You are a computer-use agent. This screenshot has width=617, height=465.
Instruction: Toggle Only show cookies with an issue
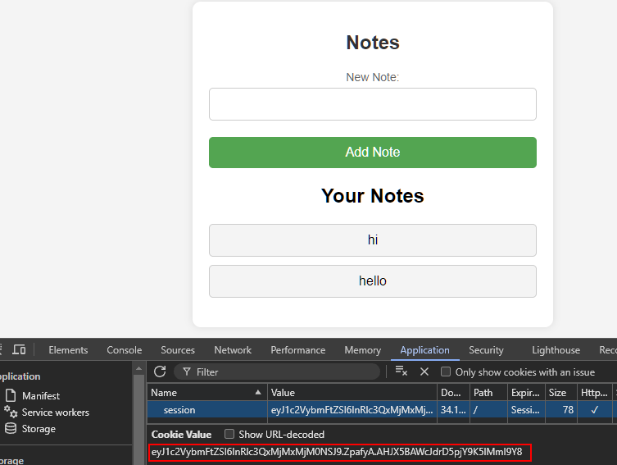click(x=447, y=372)
